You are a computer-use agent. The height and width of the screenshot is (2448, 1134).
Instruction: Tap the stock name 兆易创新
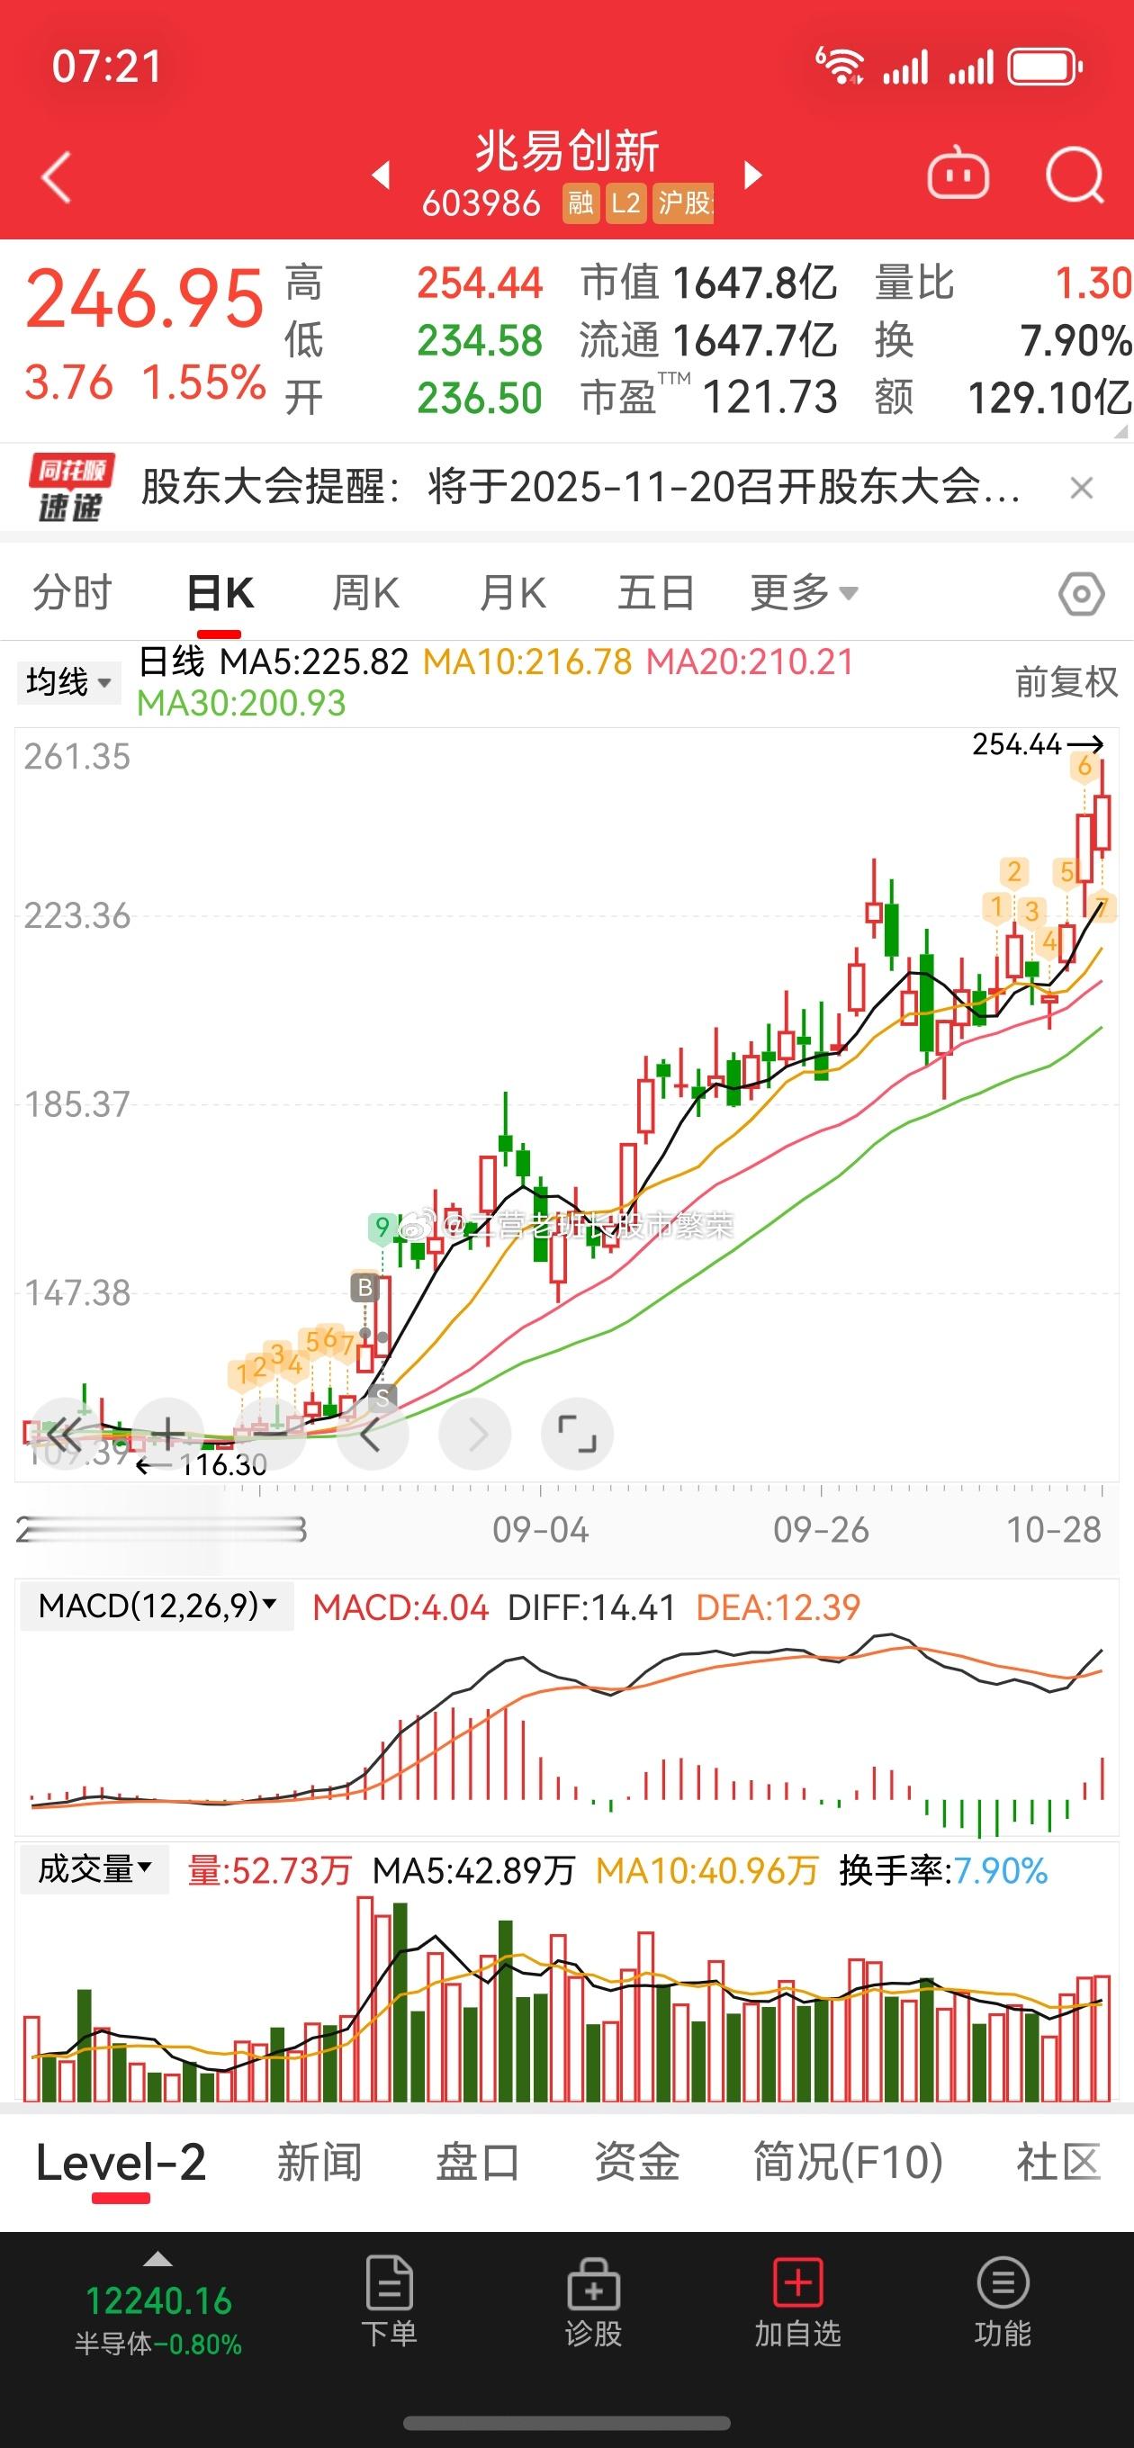pos(568,152)
